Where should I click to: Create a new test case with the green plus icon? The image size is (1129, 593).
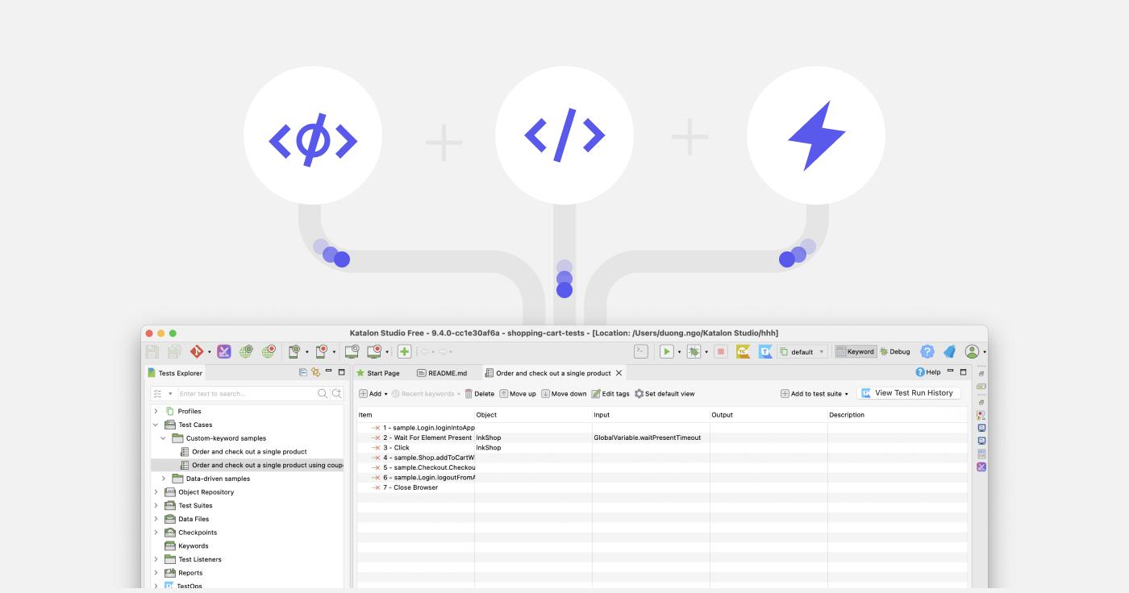click(x=404, y=351)
